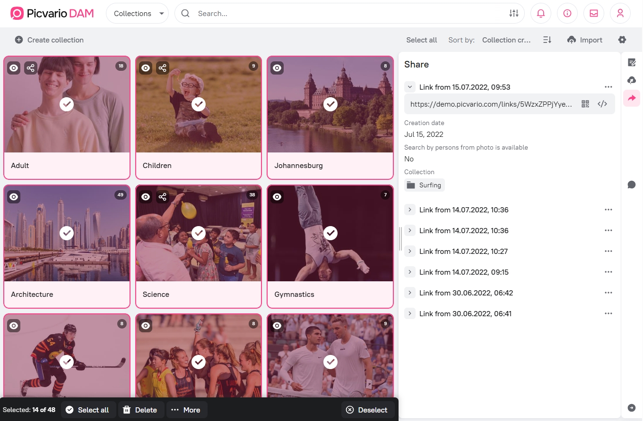Screen dimensions: 643x421
Task: Open the edit metadata panel icon
Action: point(632,62)
